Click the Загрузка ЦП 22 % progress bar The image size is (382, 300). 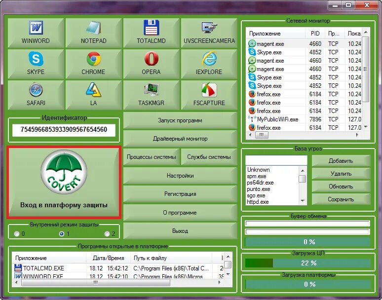(x=307, y=263)
